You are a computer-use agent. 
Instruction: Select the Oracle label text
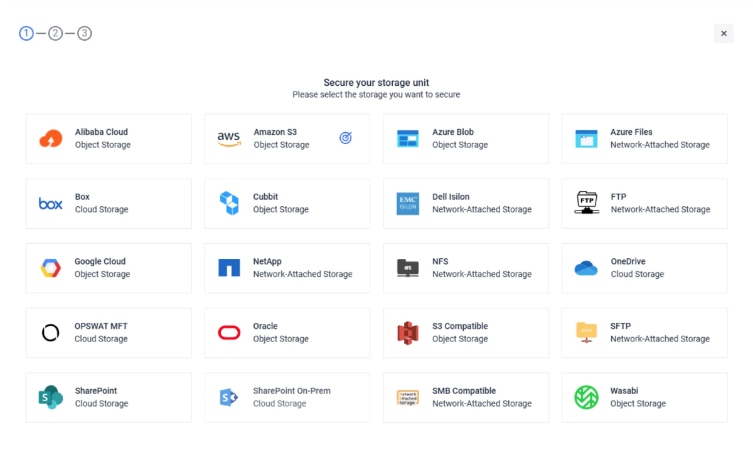pyautogui.click(x=265, y=326)
